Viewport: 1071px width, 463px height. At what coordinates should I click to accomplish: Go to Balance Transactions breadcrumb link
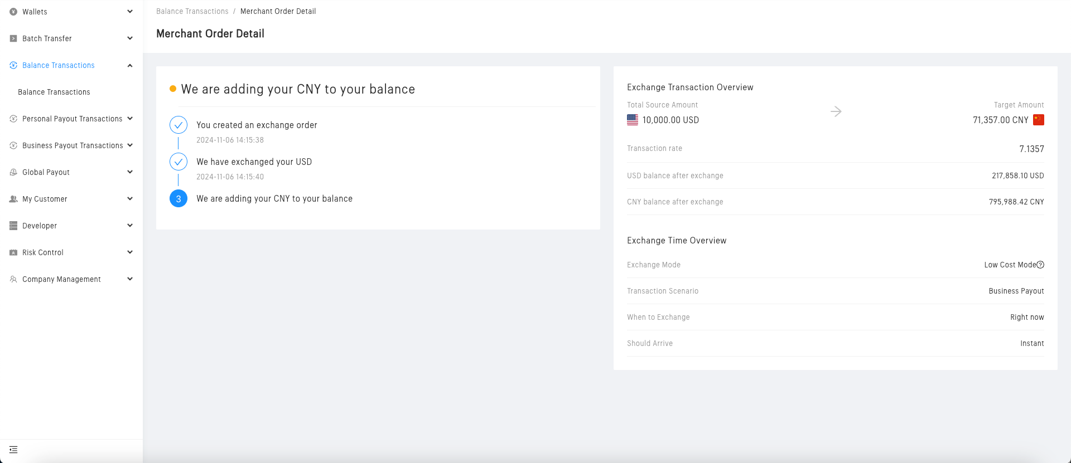pyautogui.click(x=192, y=11)
